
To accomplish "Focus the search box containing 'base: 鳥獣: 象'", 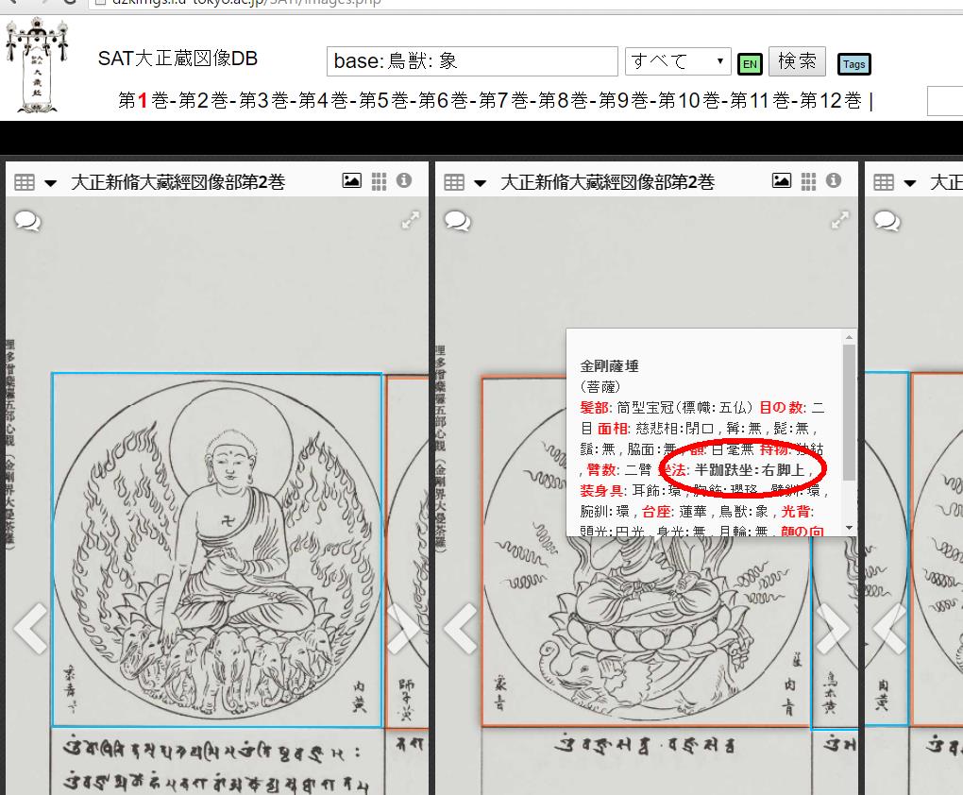I will 472,60.
